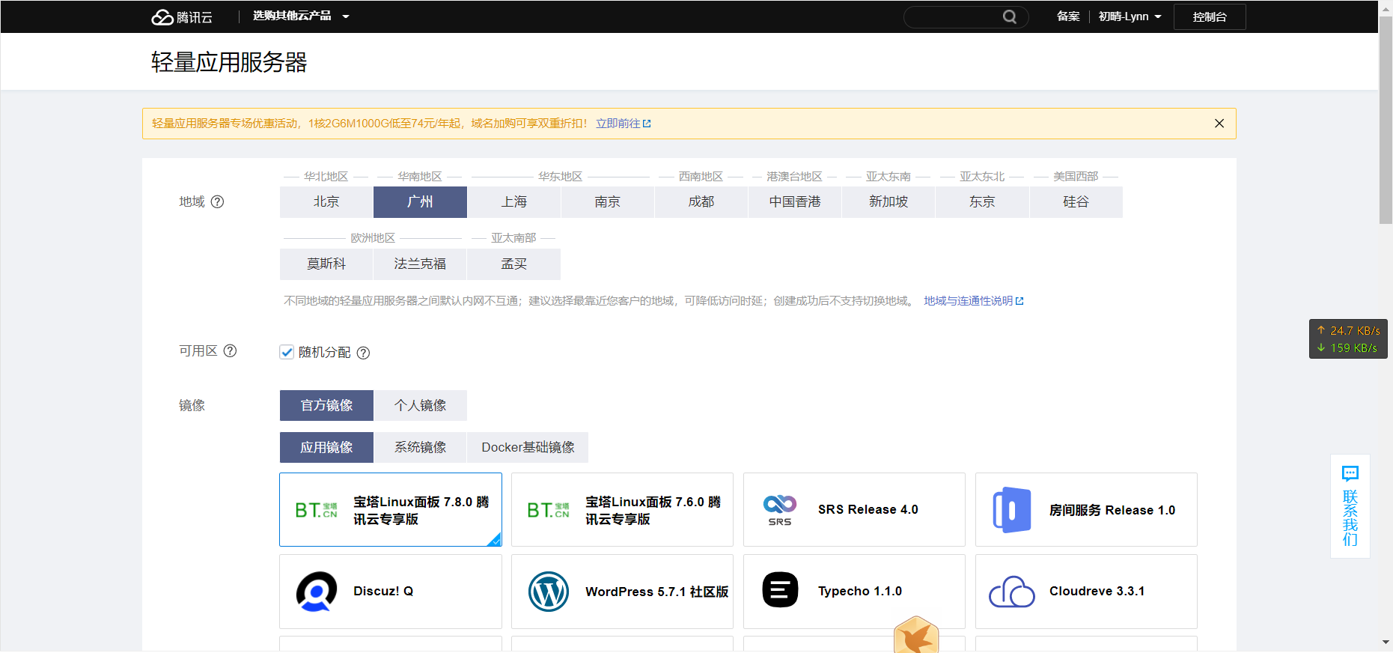Click the 宝塔Linux面板 7.8.0 BT.CN logo
This screenshot has height=653, width=1393.
tap(317, 510)
